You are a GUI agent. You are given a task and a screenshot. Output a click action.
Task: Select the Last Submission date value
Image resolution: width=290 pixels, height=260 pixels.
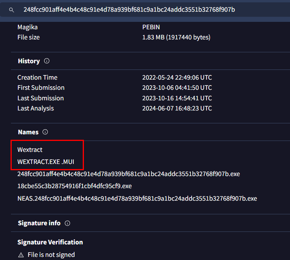click(177, 98)
